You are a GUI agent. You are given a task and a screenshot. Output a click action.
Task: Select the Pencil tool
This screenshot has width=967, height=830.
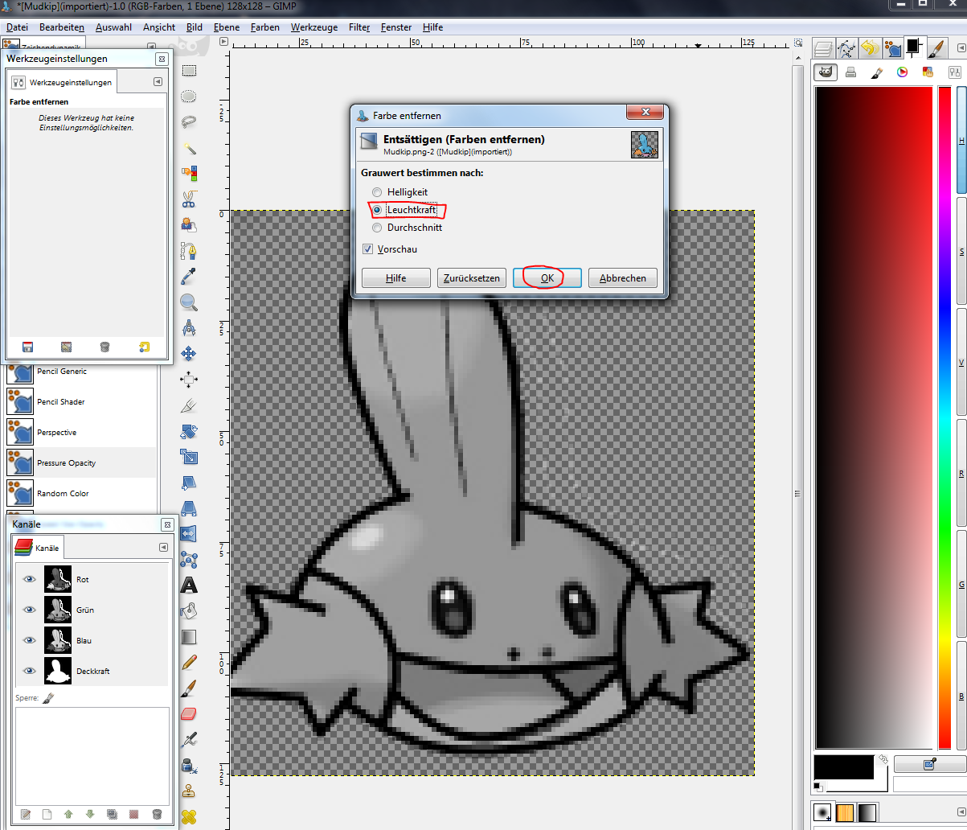[189, 663]
